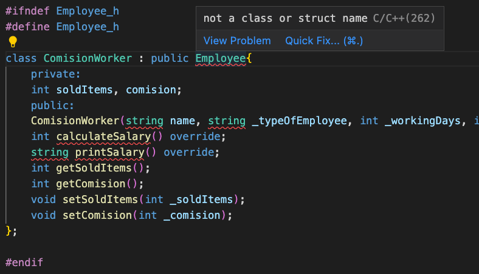Viewport: 479px width, 274px height.
Task: Click the private: access specifier
Action: (x=55, y=74)
